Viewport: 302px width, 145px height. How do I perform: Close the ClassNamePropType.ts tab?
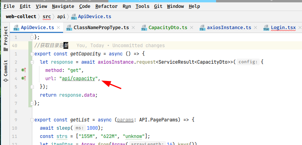pos(133,28)
